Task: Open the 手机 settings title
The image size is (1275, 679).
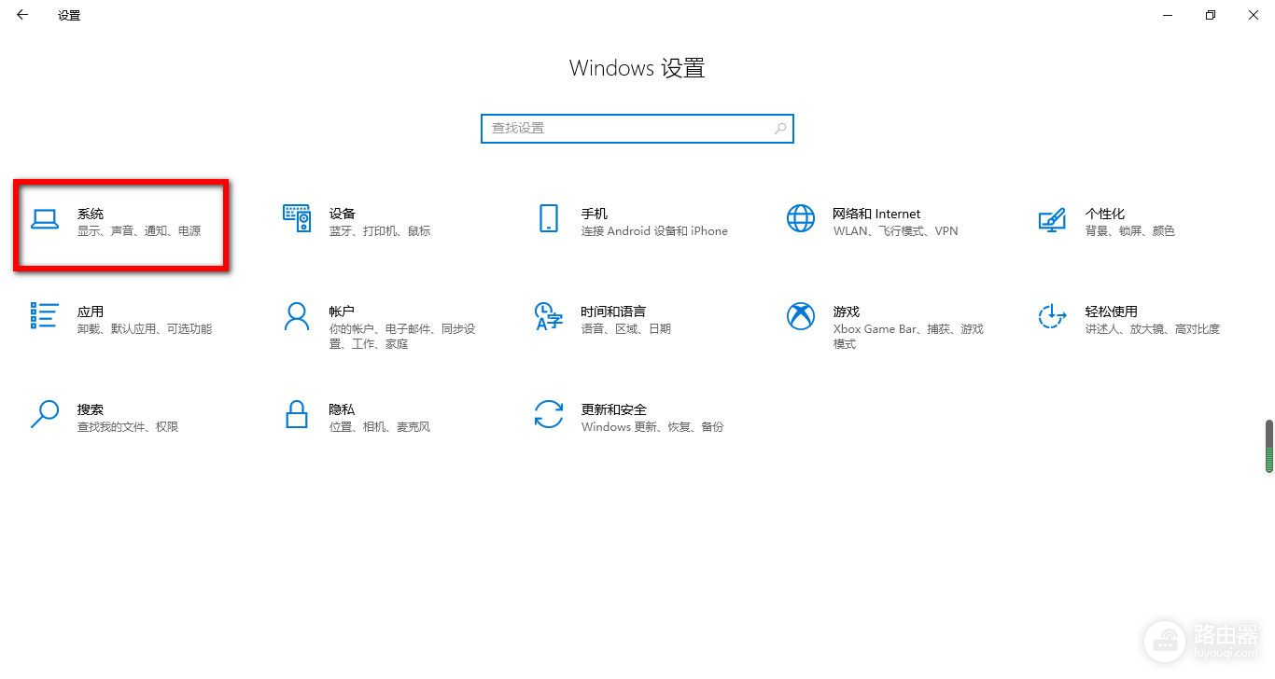Action: tap(595, 214)
